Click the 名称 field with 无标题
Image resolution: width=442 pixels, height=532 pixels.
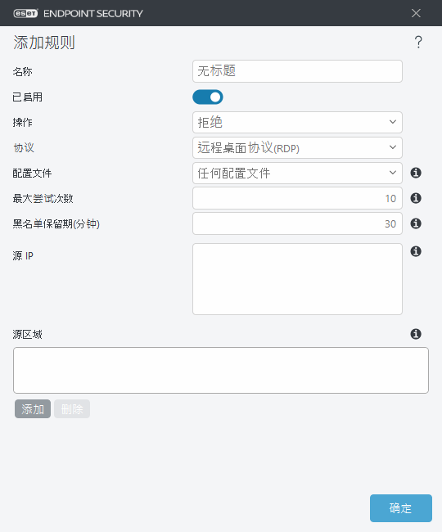pos(297,71)
